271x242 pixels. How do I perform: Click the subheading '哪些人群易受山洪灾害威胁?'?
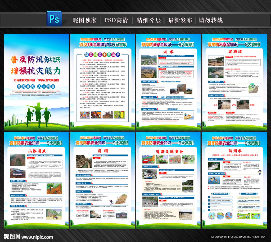click(171, 81)
